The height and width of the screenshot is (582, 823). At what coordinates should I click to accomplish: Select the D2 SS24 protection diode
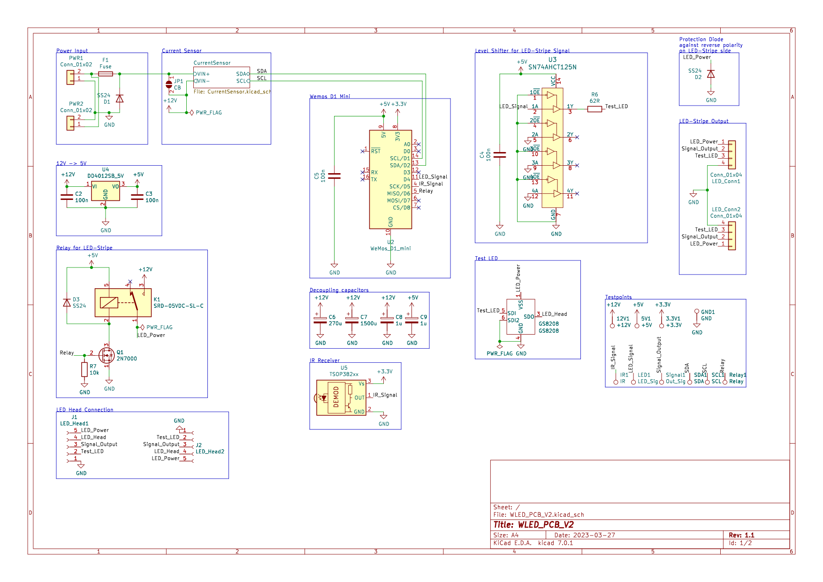(x=711, y=74)
